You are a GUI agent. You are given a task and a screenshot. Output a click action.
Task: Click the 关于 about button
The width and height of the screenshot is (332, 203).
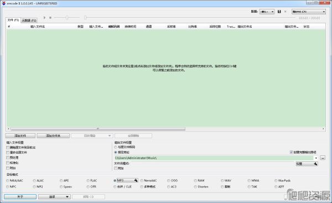[20, 197]
